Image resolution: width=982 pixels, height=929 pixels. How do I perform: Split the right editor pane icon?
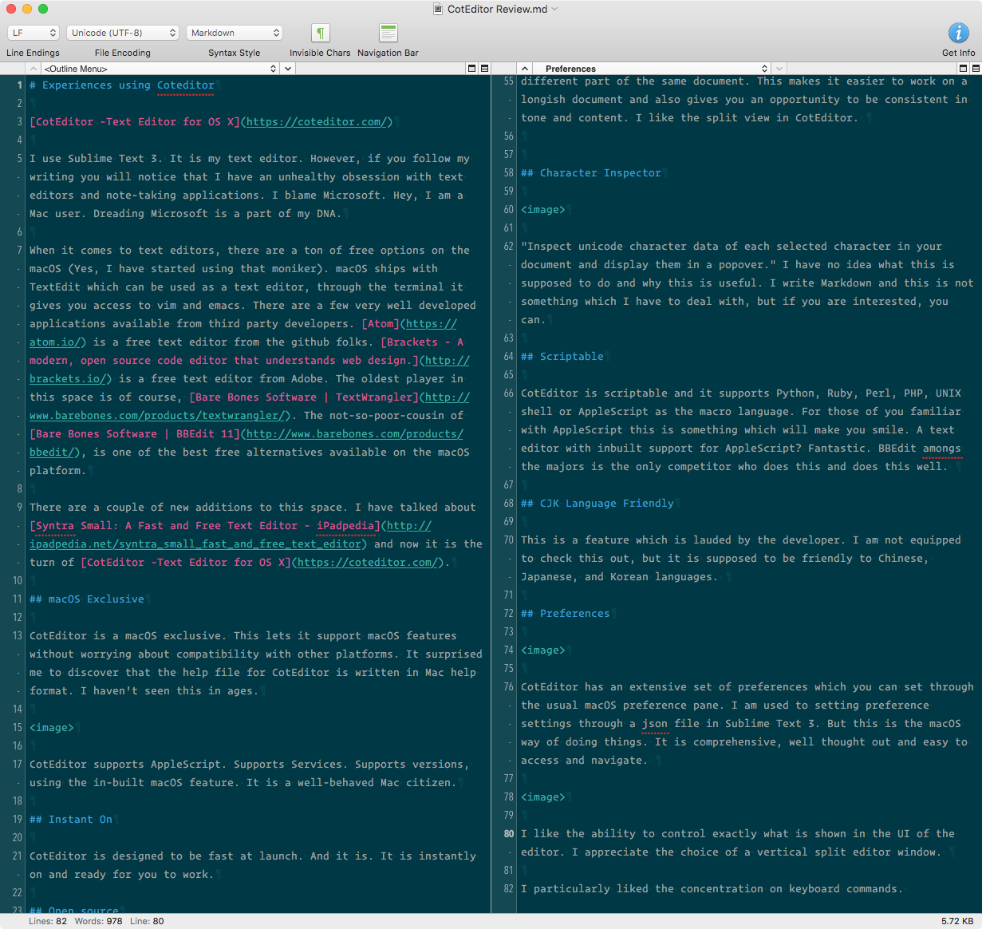(x=976, y=69)
